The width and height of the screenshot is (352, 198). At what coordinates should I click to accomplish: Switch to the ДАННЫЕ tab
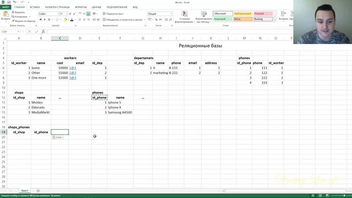pyautogui.click(x=97, y=7)
